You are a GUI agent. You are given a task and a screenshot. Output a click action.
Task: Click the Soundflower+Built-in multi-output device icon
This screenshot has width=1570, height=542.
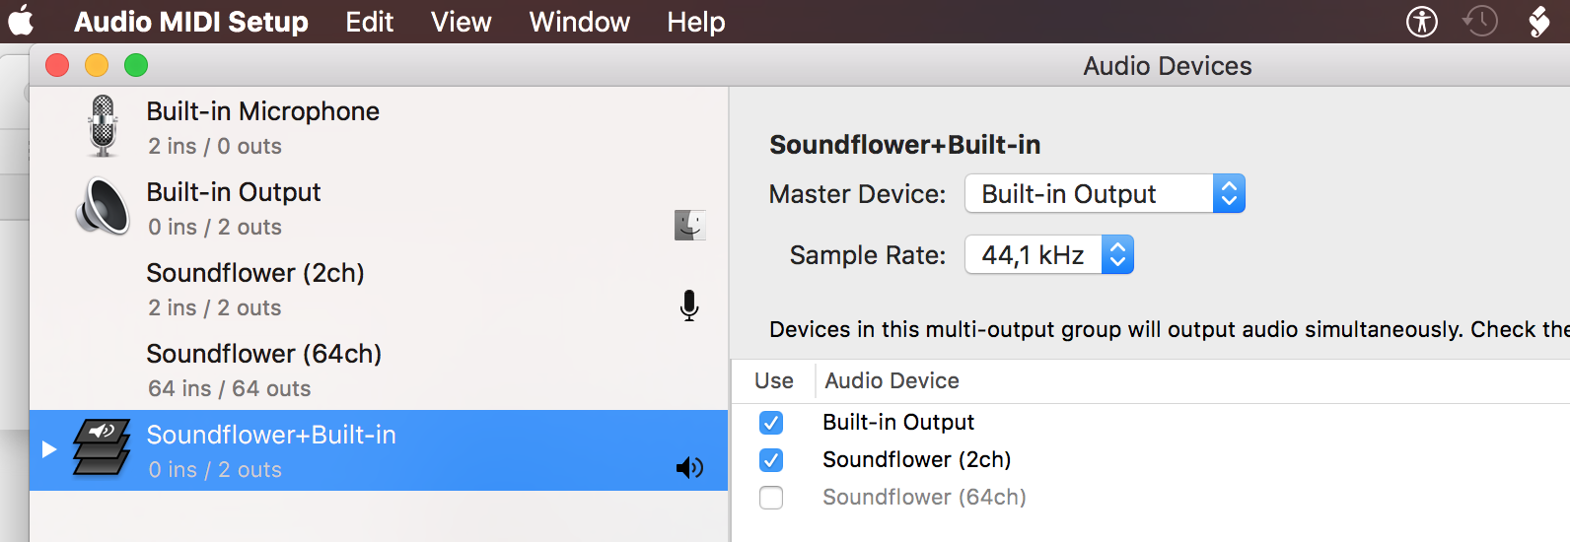(x=102, y=448)
